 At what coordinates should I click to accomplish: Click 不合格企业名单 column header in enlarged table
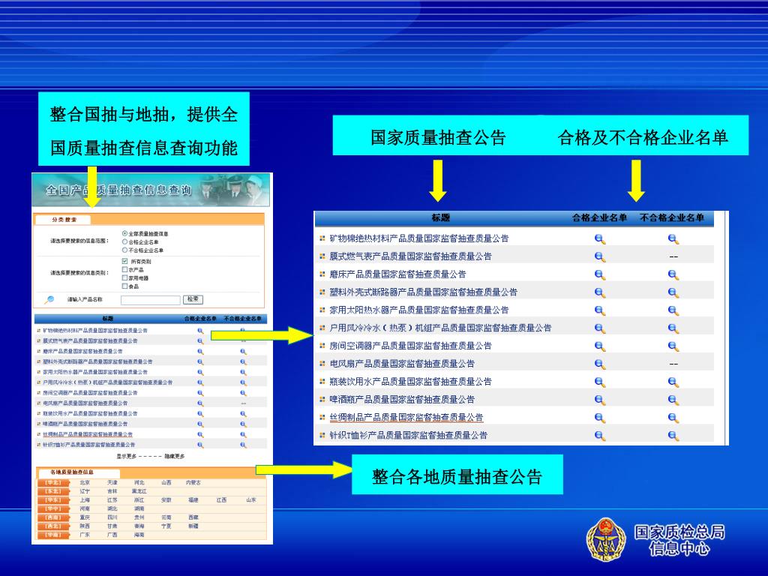(672, 218)
